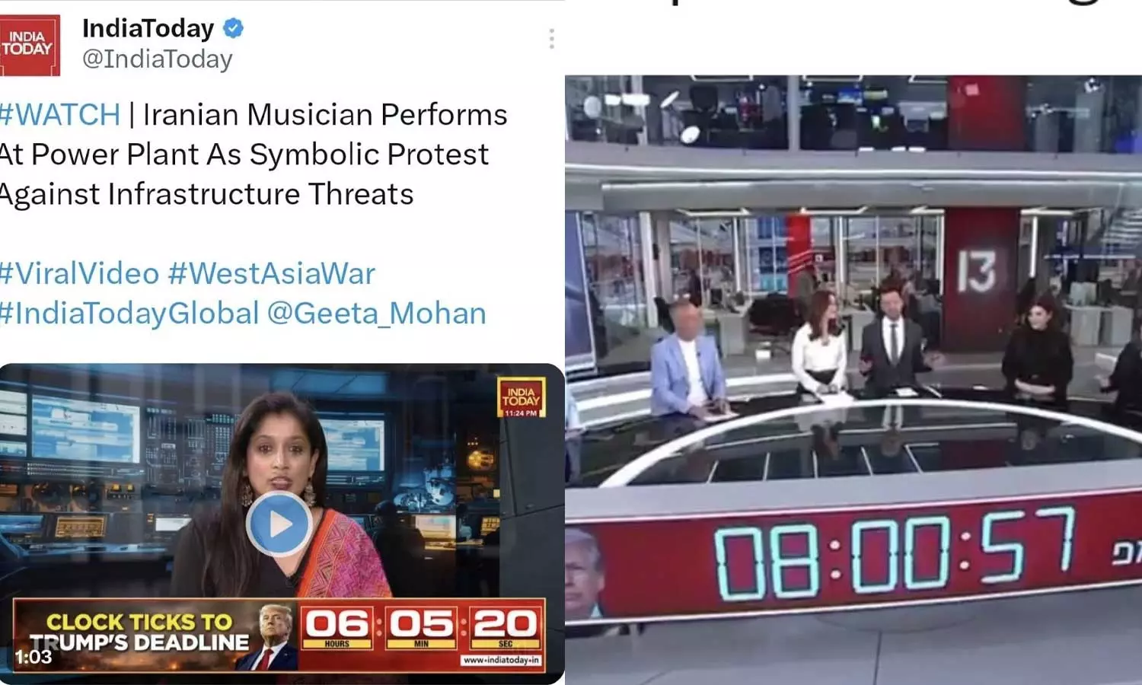This screenshot has width=1142, height=685.
Task: Click the blue verified badge beside IndiaToday
Action: tap(233, 28)
